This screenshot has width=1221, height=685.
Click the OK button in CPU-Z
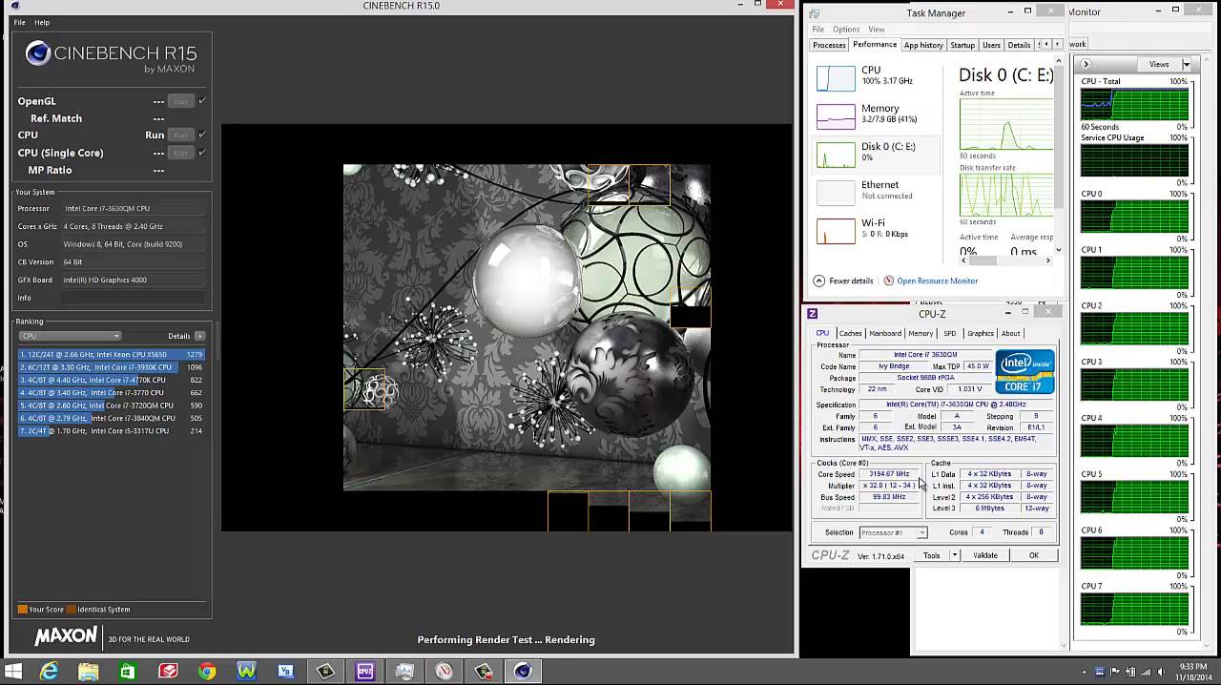coord(1033,555)
